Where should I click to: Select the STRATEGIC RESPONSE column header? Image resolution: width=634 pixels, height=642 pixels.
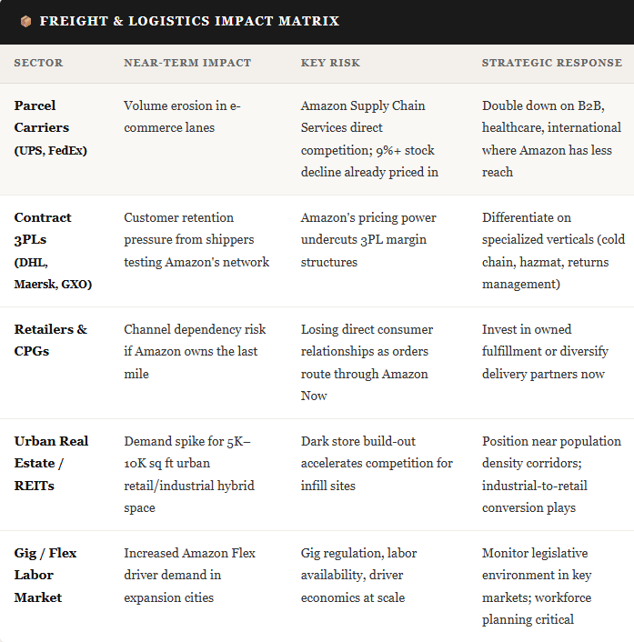click(x=551, y=63)
